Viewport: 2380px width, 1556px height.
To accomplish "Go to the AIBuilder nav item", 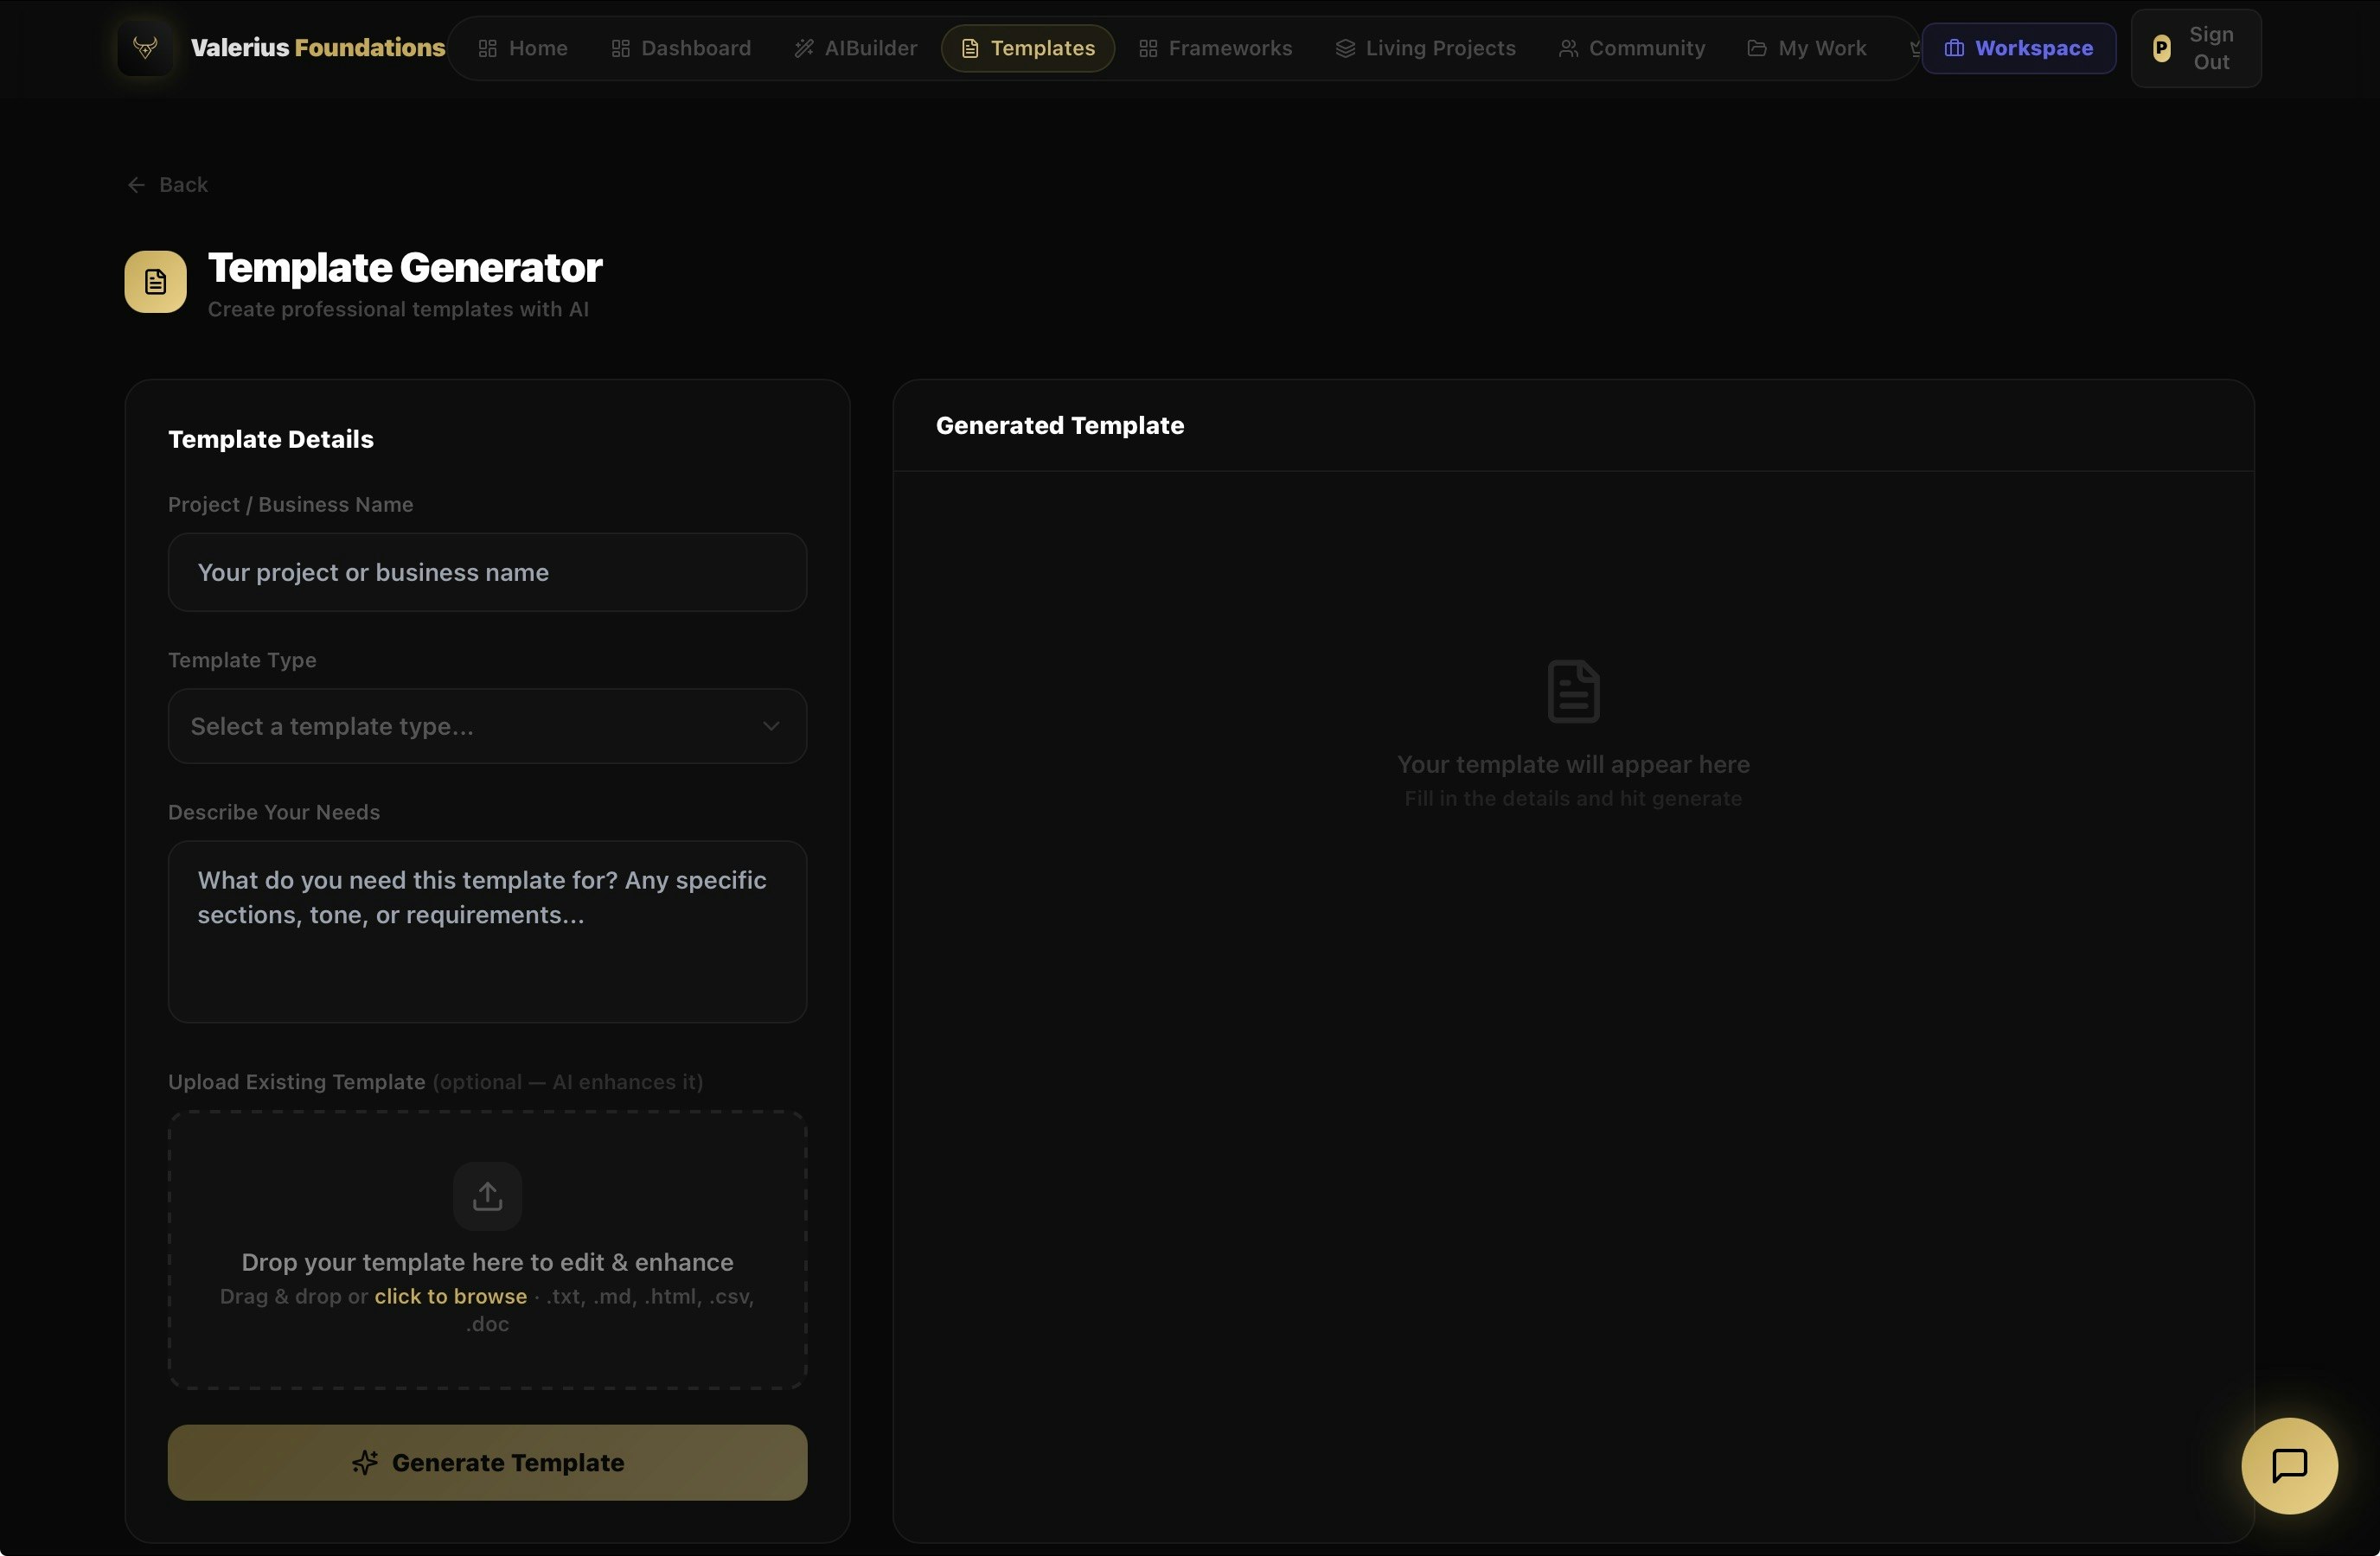I will tap(855, 48).
